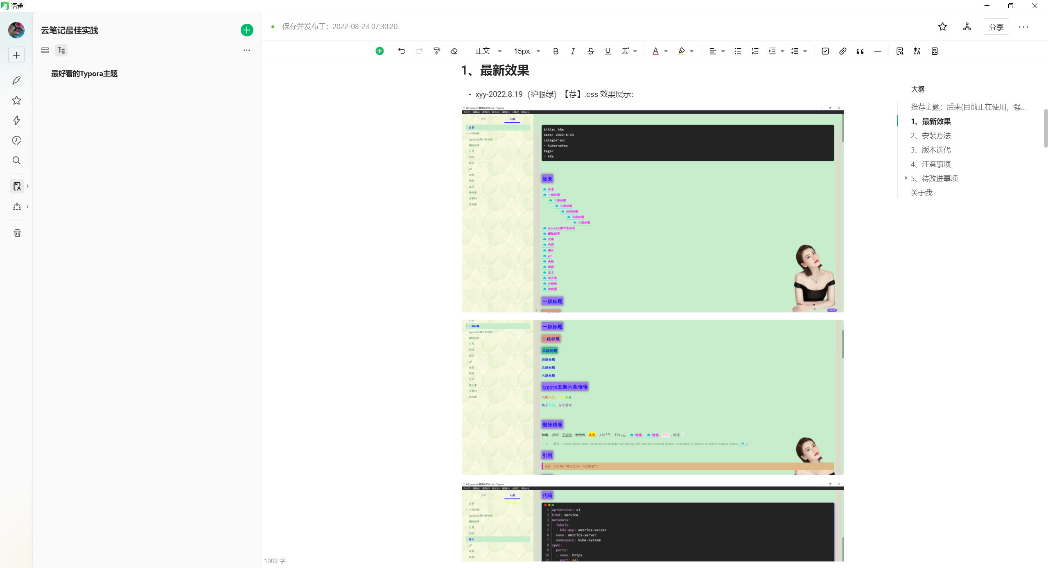Click the new item plus button
Screen dimensions: 1048x568
click(16, 55)
